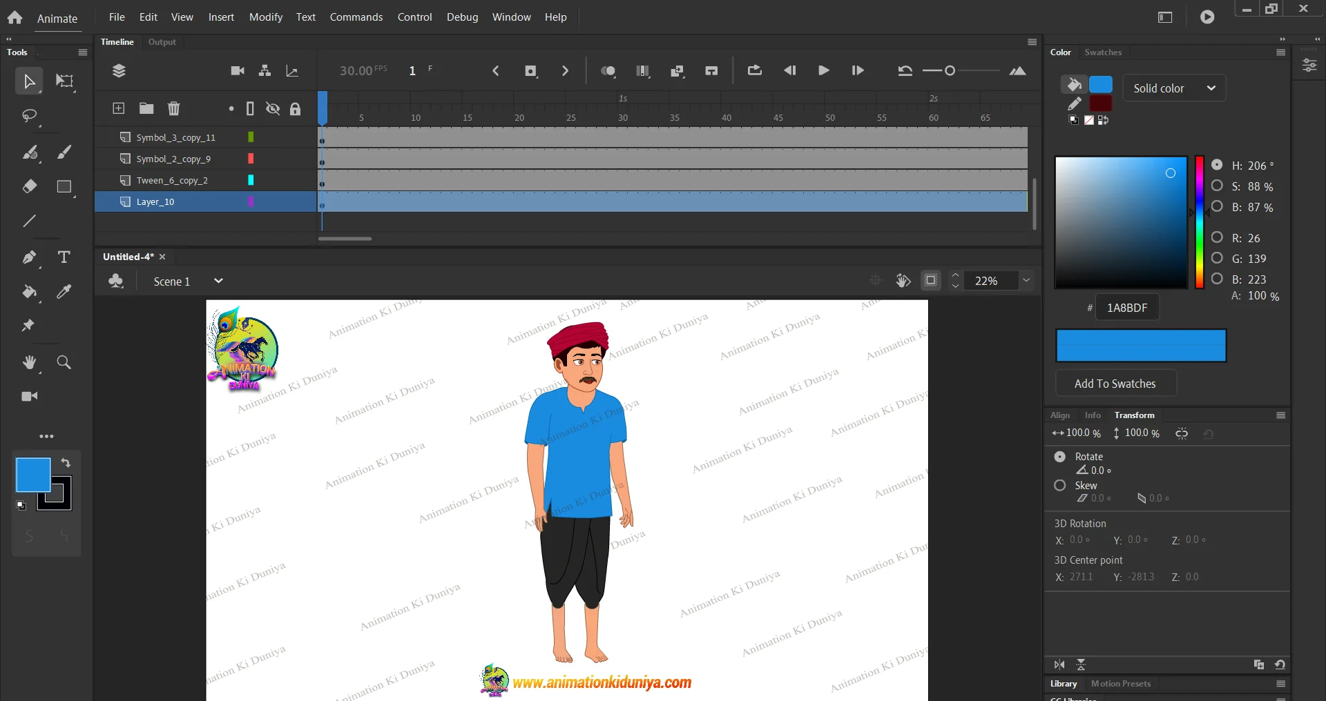
Task: Open the Modify menu
Action: 265,17
